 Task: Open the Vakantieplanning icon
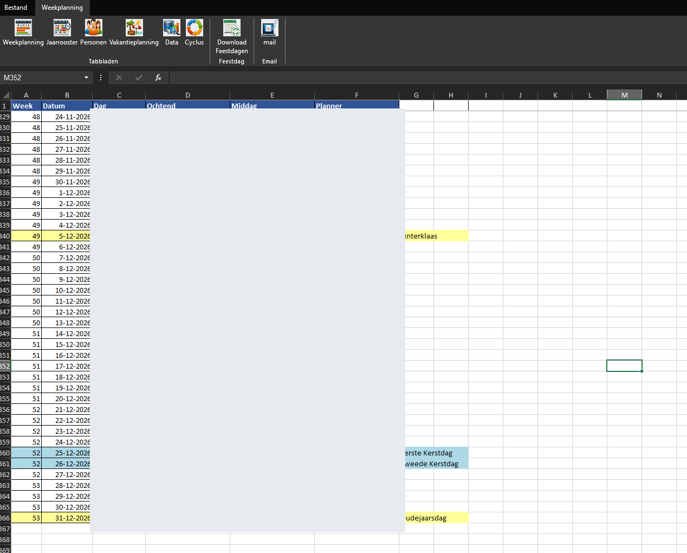tap(134, 33)
